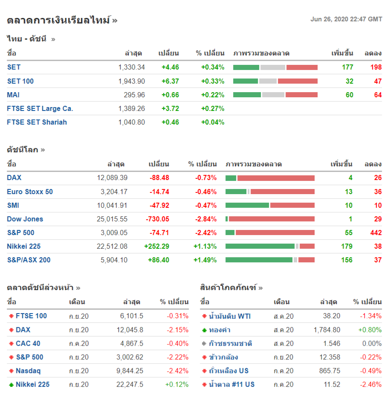Open the SET index link
Image resolution: width=387 pixels, height=401 pixels.
coord(14,67)
